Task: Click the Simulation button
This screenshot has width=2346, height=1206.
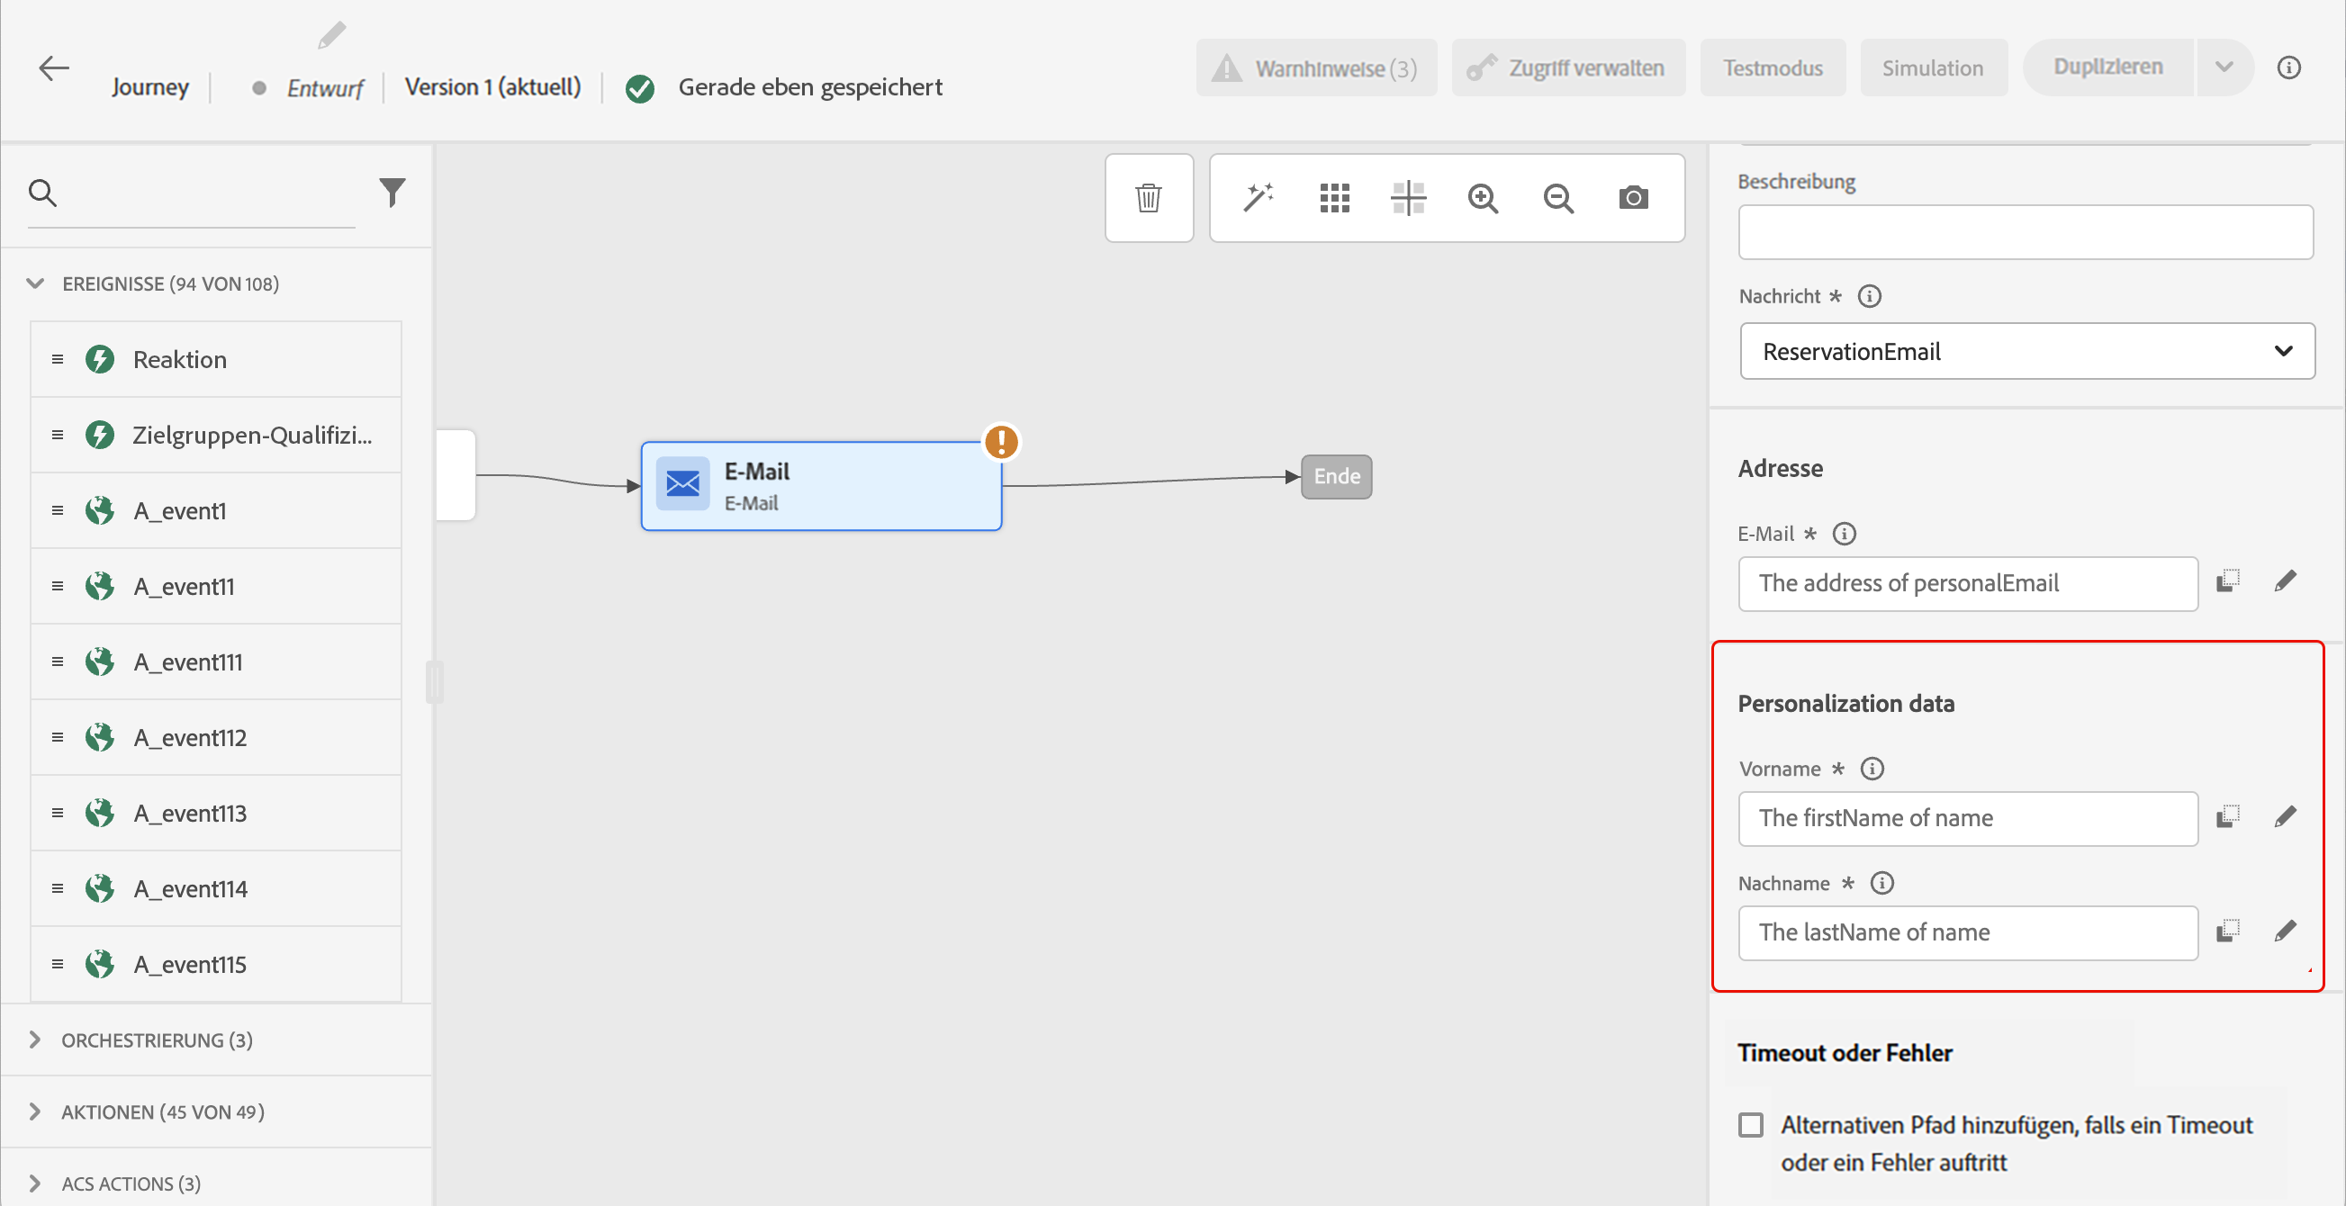Action: pyautogui.click(x=1932, y=68)
